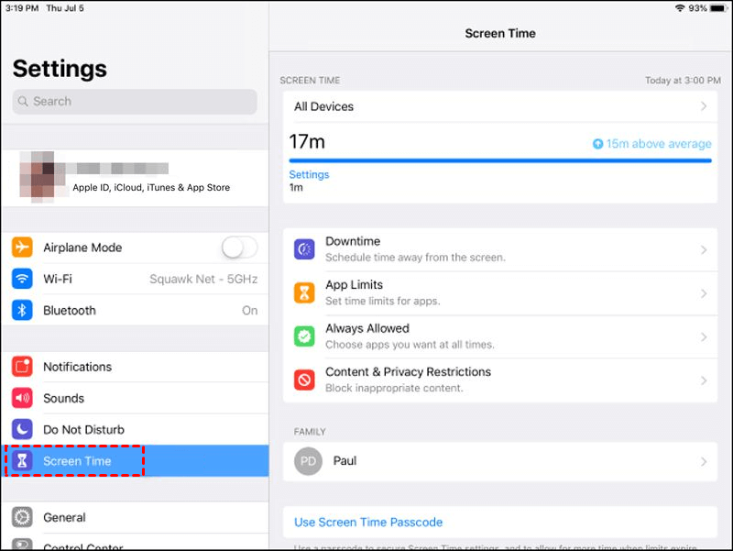Click the Sounds speaker icon
This screenshot has width=733, height=551.
click(x=22, y=398)
